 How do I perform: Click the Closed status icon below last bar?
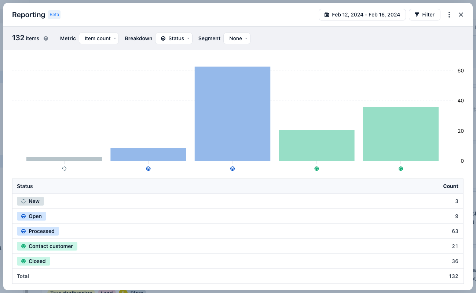tap(401, 169)
